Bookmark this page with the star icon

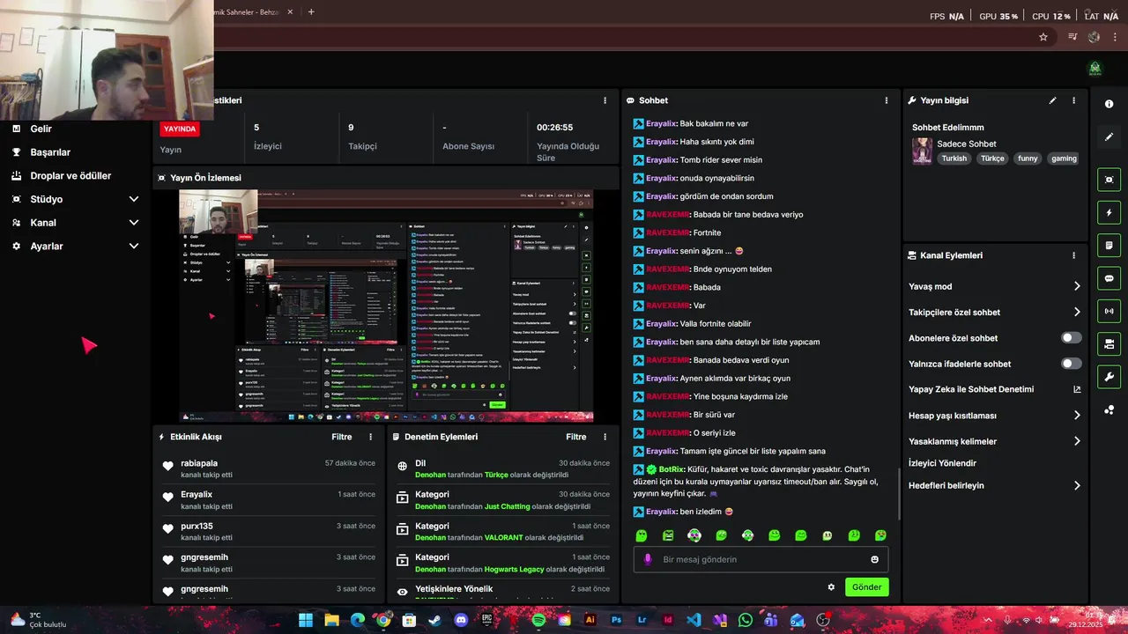coord(1043,37)
